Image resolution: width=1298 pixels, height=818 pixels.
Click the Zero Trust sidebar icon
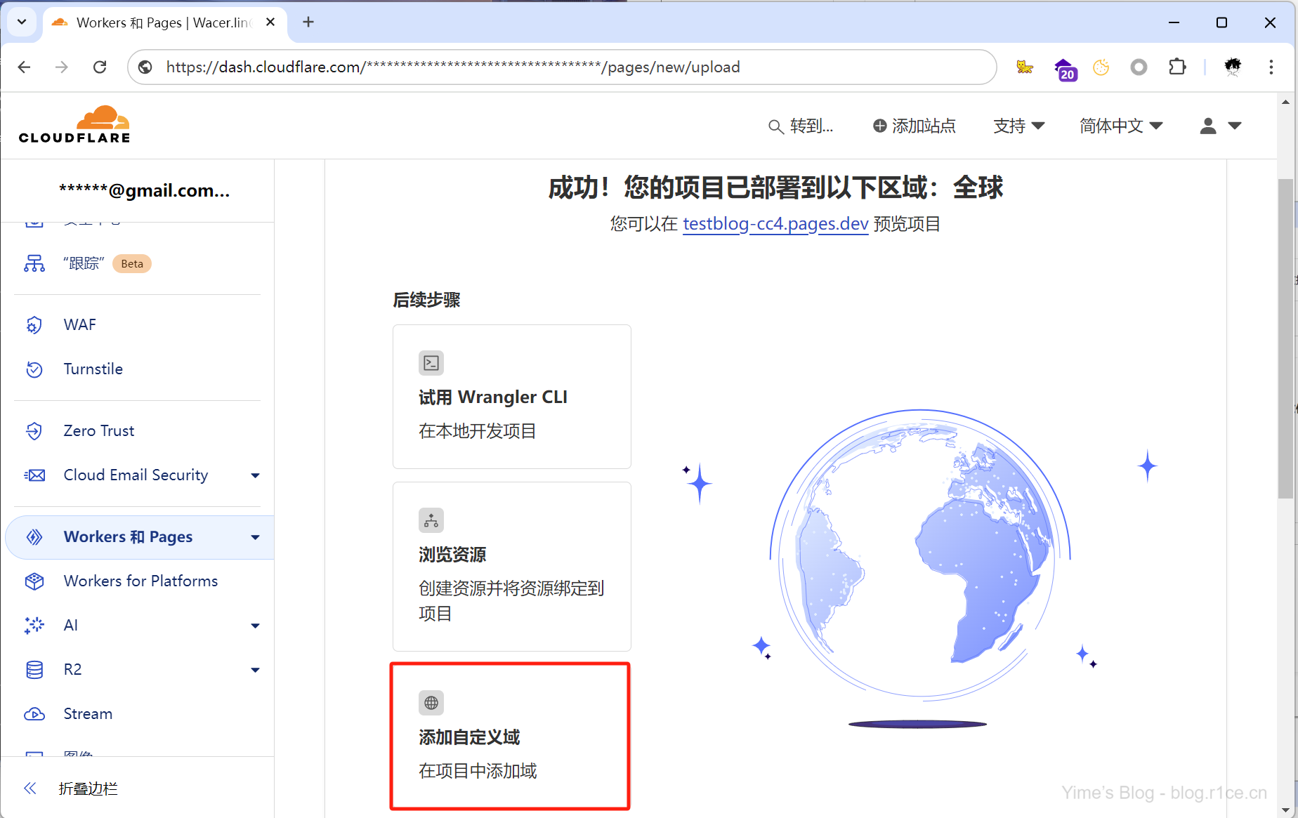point(34,431)
